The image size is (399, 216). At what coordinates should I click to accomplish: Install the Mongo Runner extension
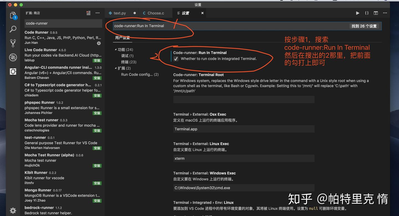tap(97, 200)
